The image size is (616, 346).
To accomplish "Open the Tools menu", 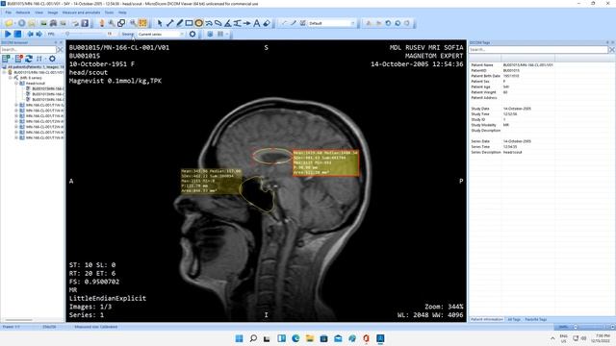I will coord(109,12).
